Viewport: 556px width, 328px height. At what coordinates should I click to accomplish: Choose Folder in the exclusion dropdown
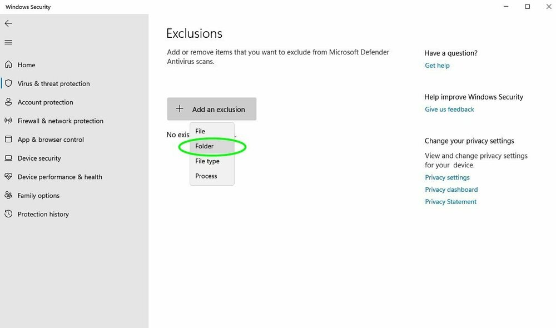pyautogui.click(x=205, y=146)
